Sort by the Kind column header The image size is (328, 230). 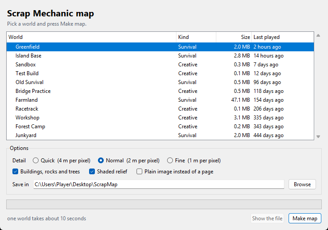click(196, 37)
